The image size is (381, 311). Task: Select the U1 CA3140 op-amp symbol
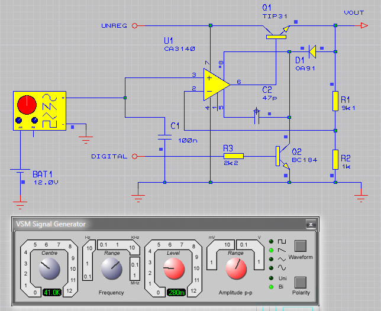(215, 85)
